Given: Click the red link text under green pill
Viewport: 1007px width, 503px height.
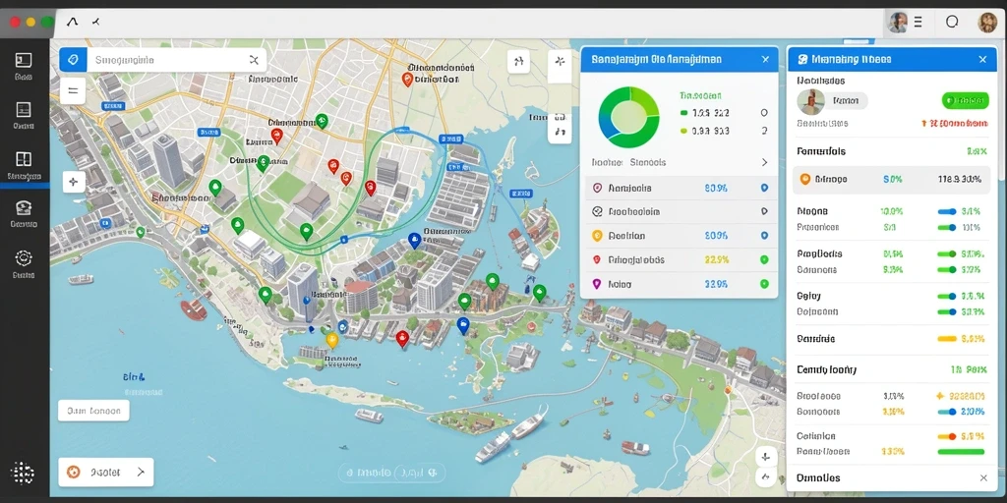Looking at the screenshot, I should point(954,123).
